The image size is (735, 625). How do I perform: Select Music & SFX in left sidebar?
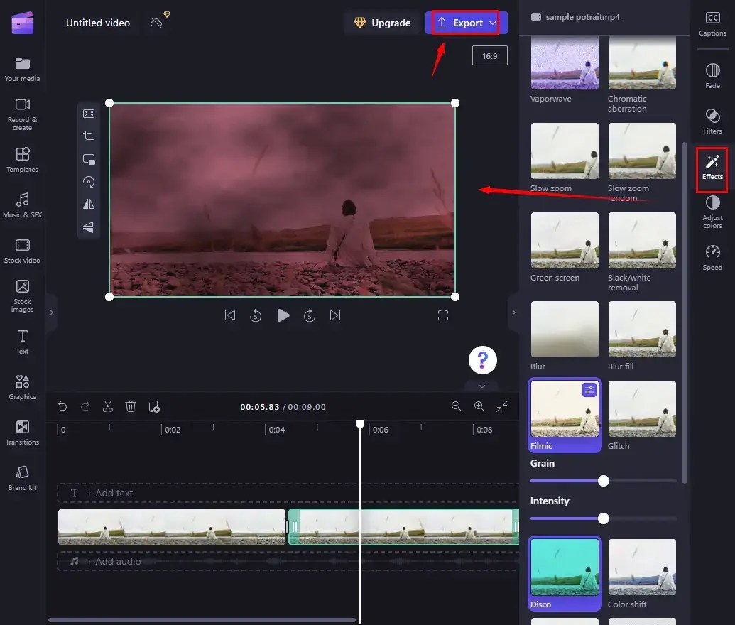coord(22,205)
